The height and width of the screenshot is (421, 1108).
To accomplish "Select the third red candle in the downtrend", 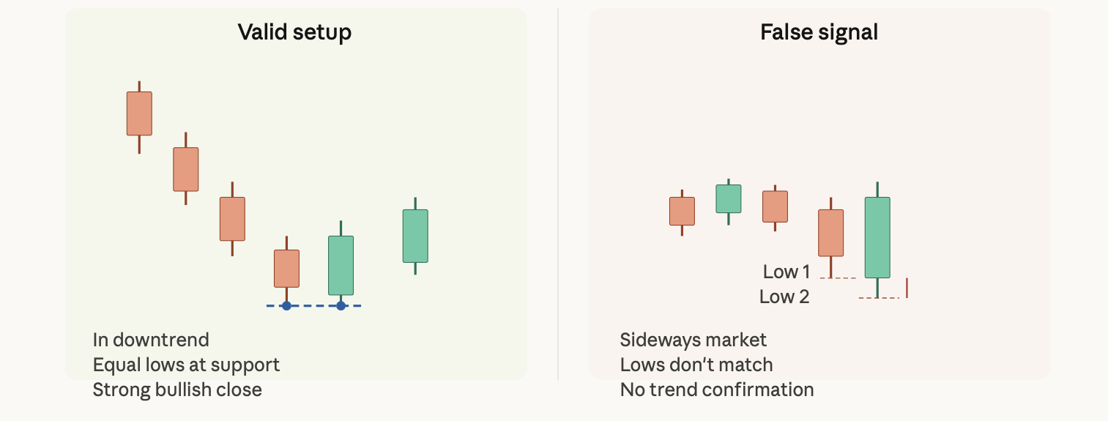I will pyautogui.click(x=232, y=219).
